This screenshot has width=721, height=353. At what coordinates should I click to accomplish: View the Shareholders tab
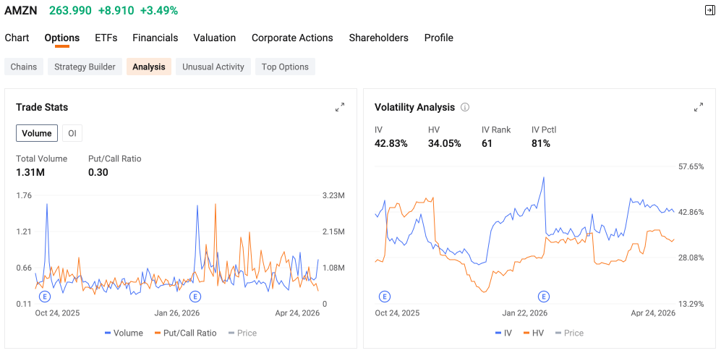tap(378, 38)
